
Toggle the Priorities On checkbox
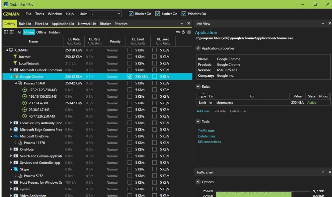click(x=184, y=14)
